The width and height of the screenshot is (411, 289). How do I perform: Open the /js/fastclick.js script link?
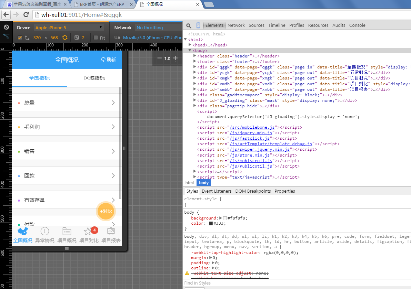(250, 138)
